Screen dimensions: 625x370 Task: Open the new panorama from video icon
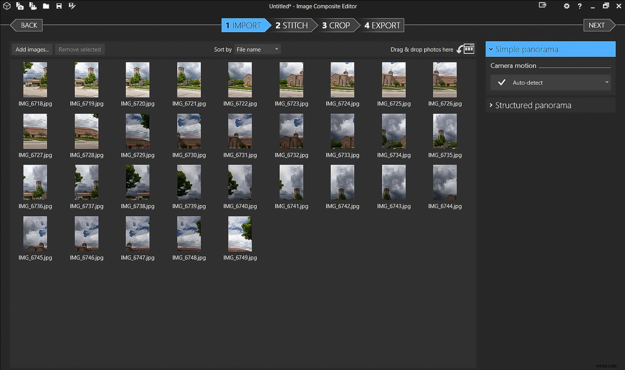point(33,6)
